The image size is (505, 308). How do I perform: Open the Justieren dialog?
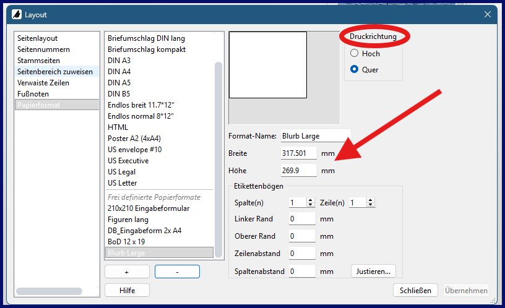373,271
